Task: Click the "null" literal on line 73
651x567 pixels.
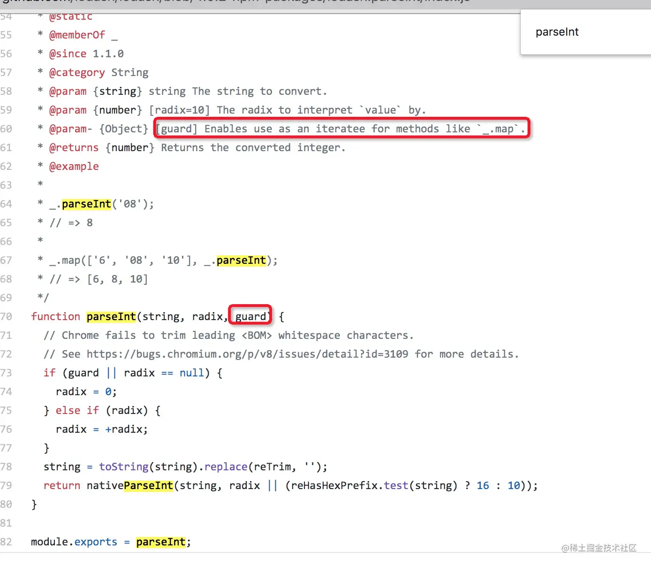Action: pos(192,373)
